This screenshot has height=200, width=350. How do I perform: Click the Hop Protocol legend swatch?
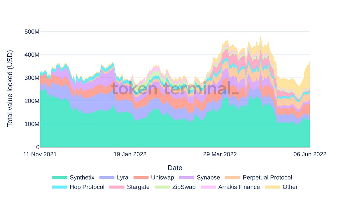pyautogui.click(x=60, y=187)
